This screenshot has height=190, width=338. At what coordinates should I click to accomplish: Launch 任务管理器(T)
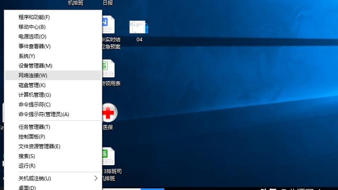[53, 127]
